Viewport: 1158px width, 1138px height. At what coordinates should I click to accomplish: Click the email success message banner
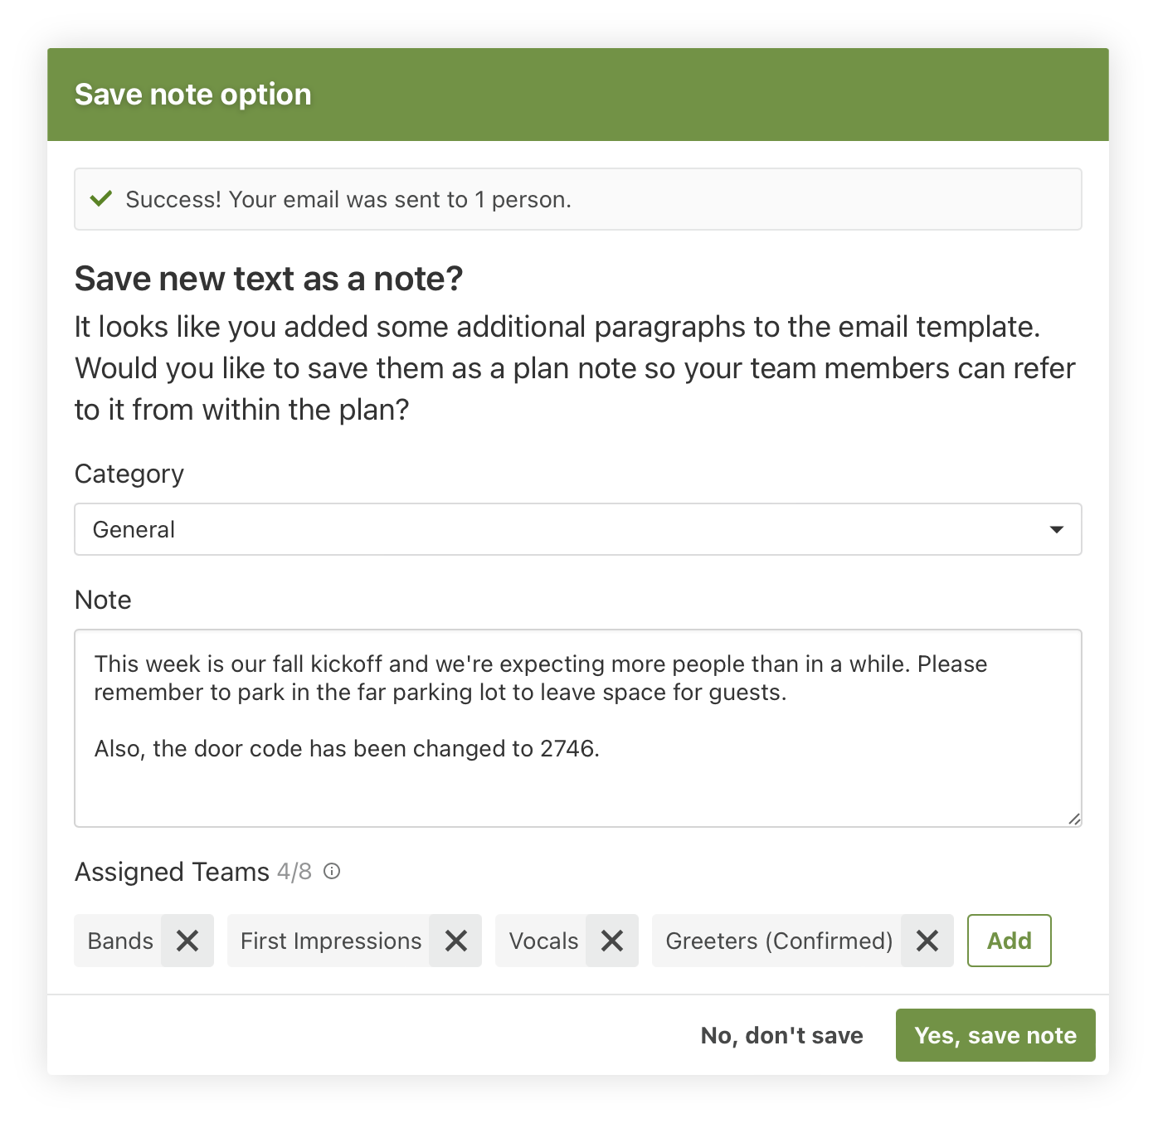[x=577, y=199]
